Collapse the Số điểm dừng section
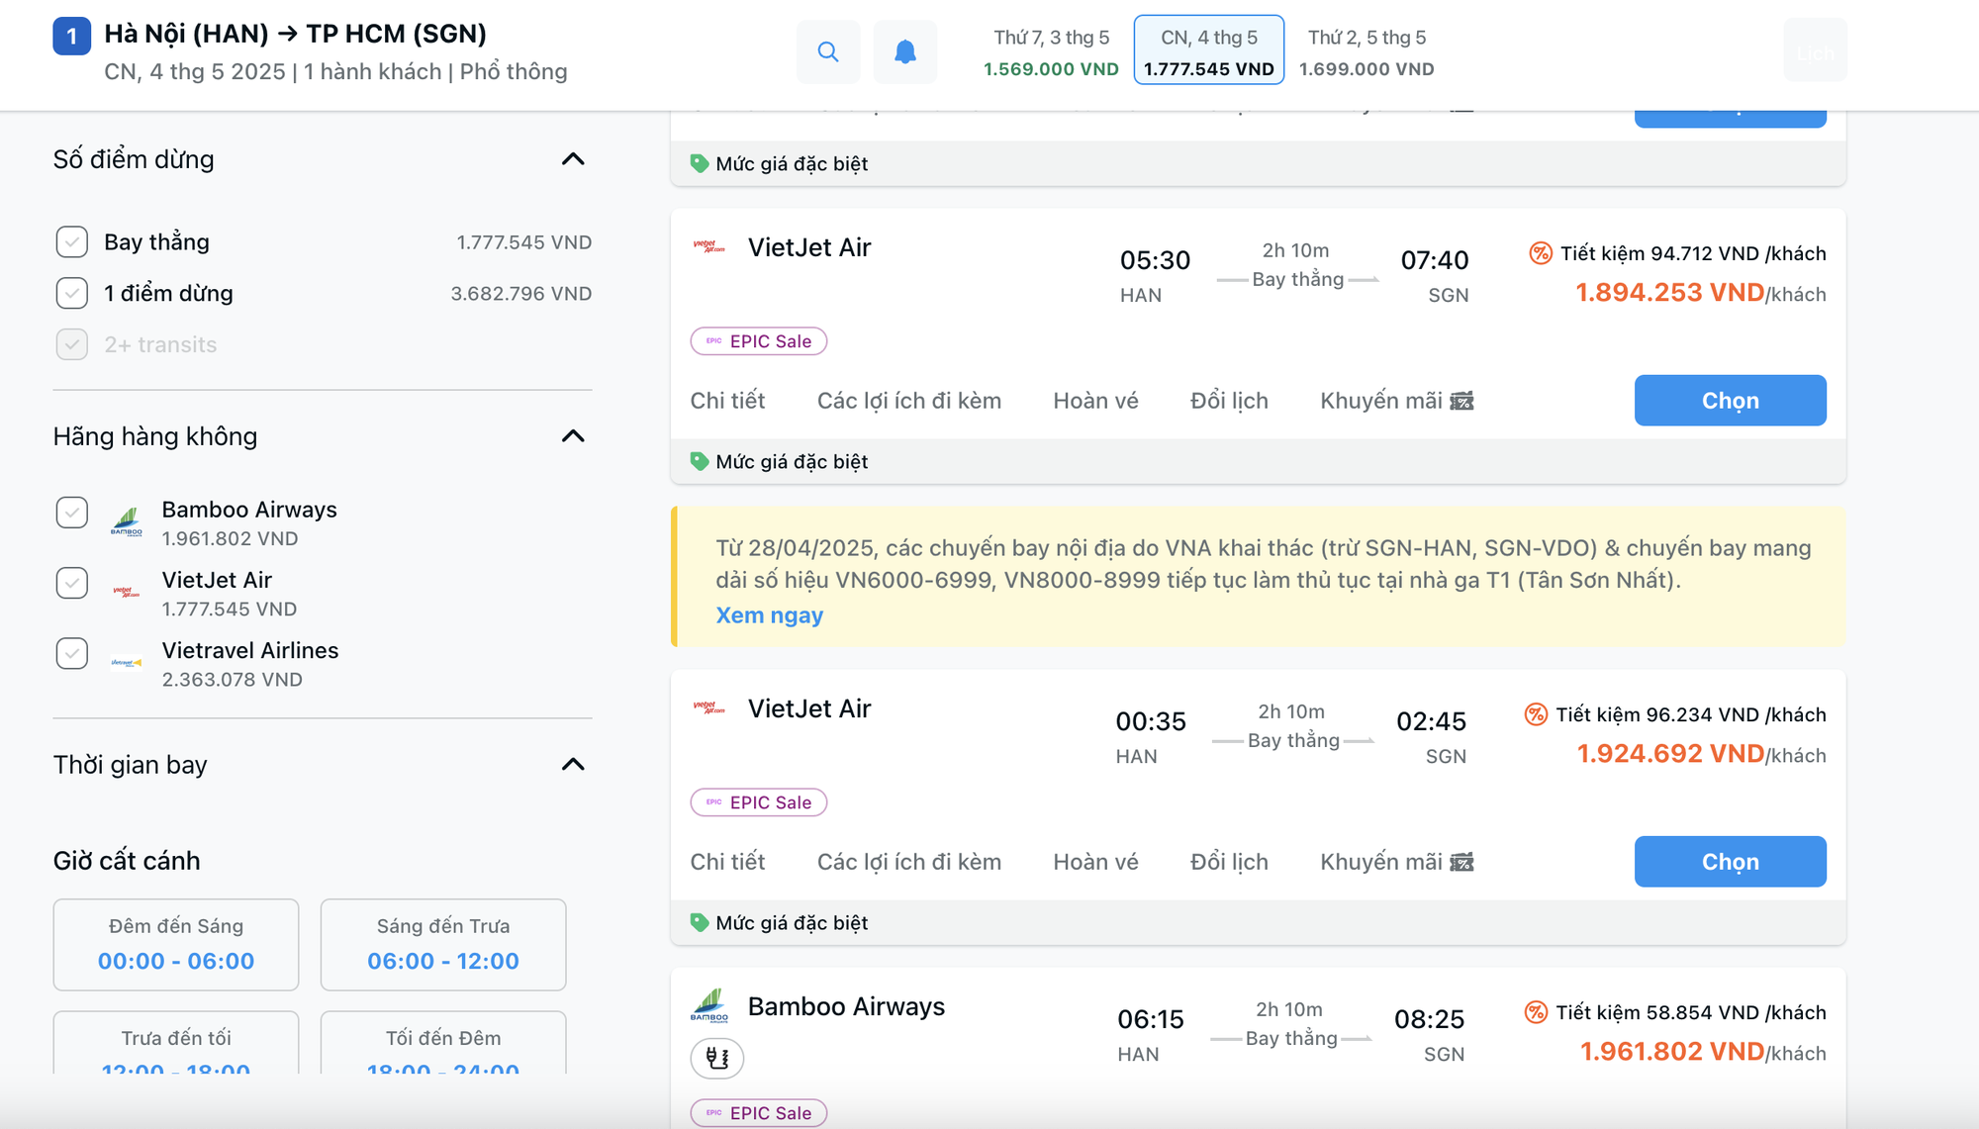The image size is (1979, 1129). (x=573, y=159)
